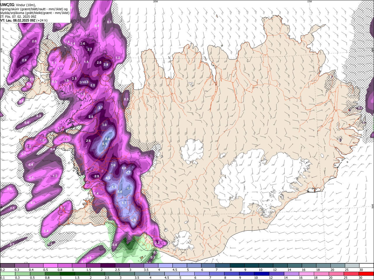
Task: Click the 3.4 precipitation value on the map
Action: (x=106, y=64)
